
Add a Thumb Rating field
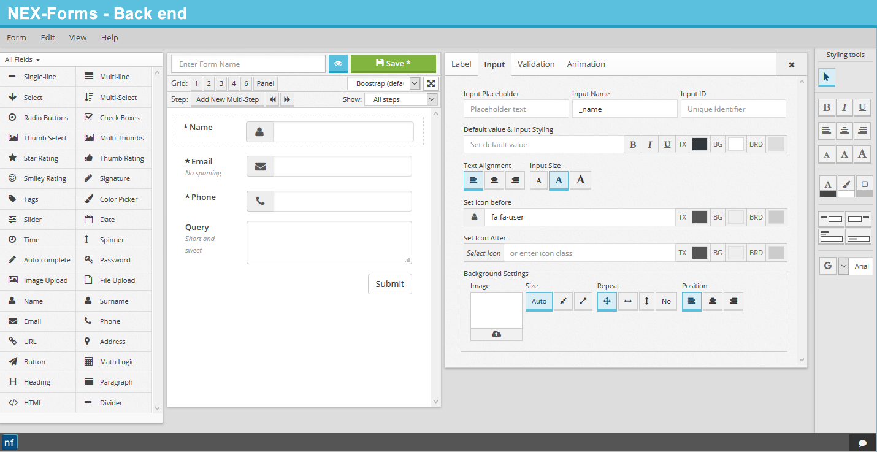114,158
